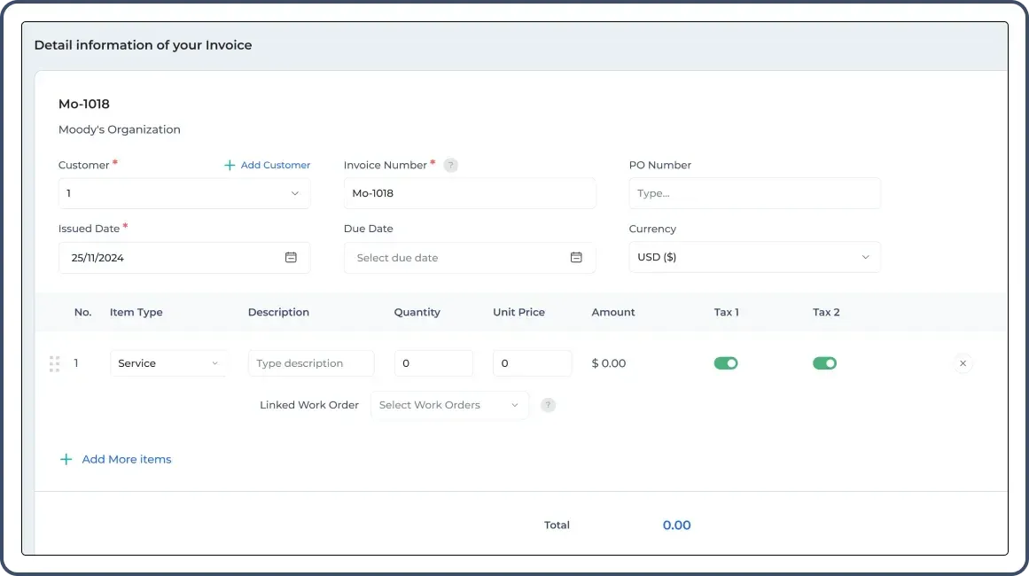This screenshot has width=1029, height=576.
Task: Click the Add Customer link
Action: [x=273, y=165]
